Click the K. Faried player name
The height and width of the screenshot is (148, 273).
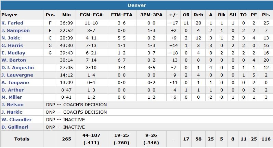pos(12,23)
